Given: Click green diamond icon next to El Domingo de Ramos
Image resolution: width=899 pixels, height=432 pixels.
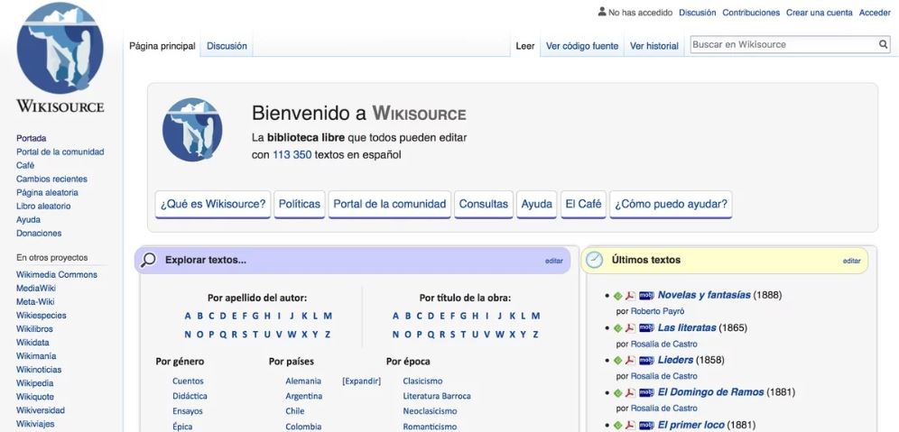Looking at the screenshot, I should (x=617, y=393).
